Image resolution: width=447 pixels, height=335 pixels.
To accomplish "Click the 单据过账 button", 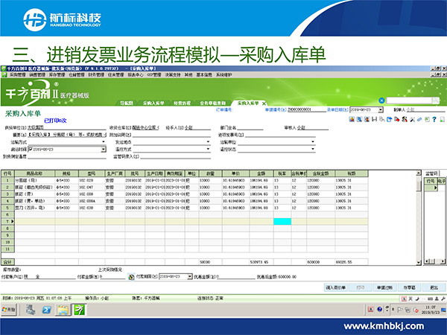I will 385,287.
